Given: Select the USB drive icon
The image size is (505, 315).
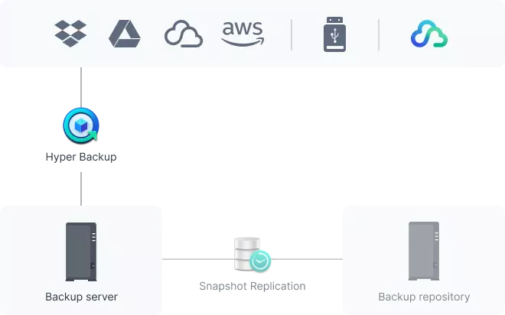Looking at the screenshot, I should [x=334, y=34].
